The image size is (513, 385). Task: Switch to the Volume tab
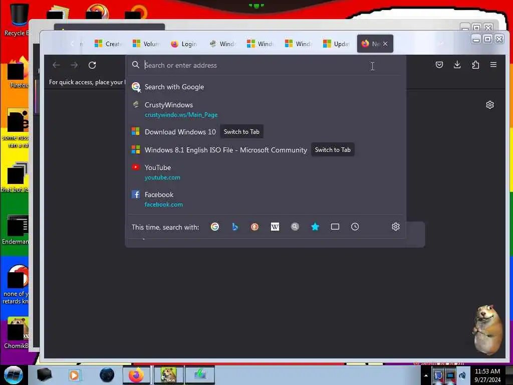click(146, 44)
